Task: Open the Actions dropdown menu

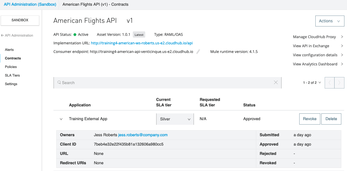Action: click(x=329, y=21)
